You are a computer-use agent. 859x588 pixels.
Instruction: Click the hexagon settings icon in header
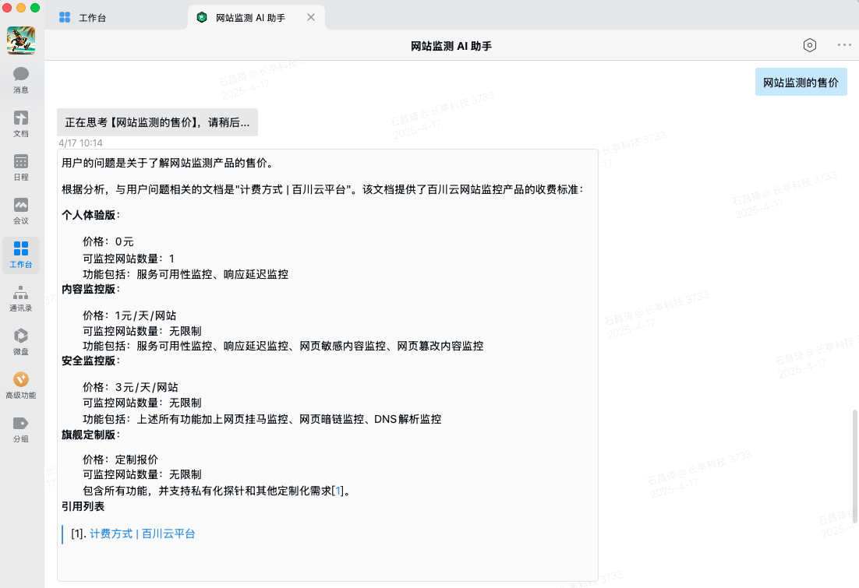[810, 45]
